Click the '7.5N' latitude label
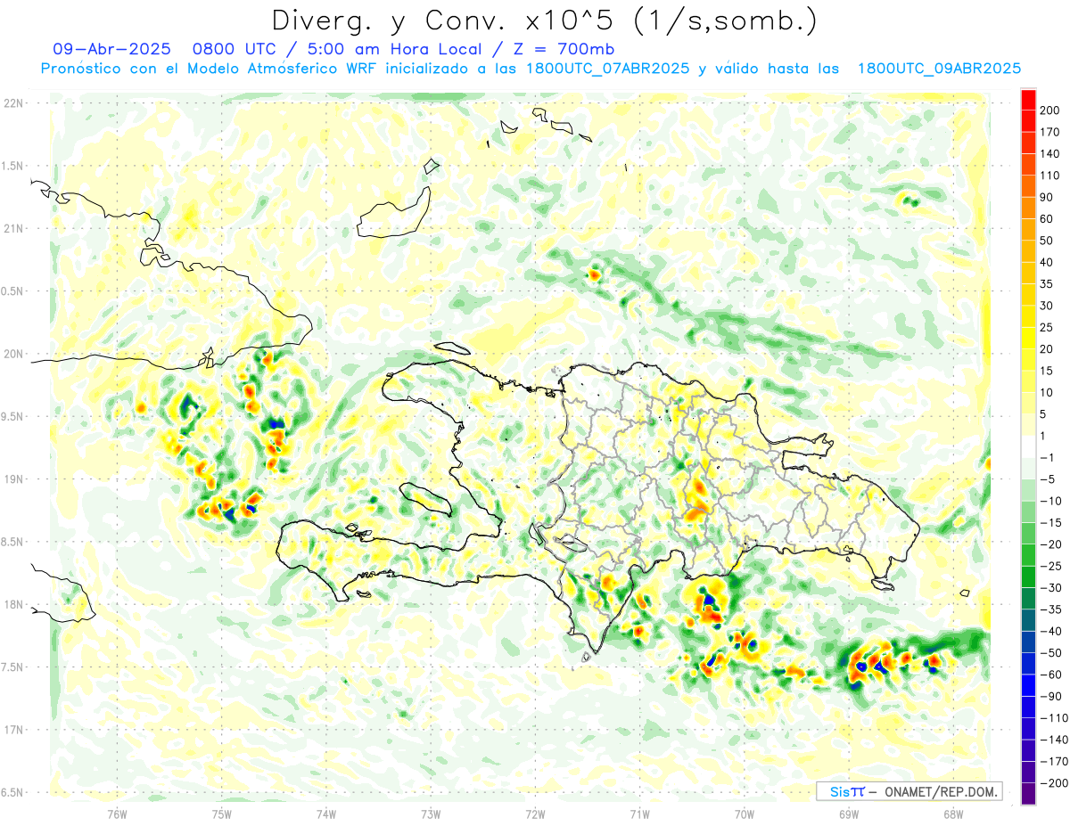Screen dimensions: 1070x826 (12, 667)
